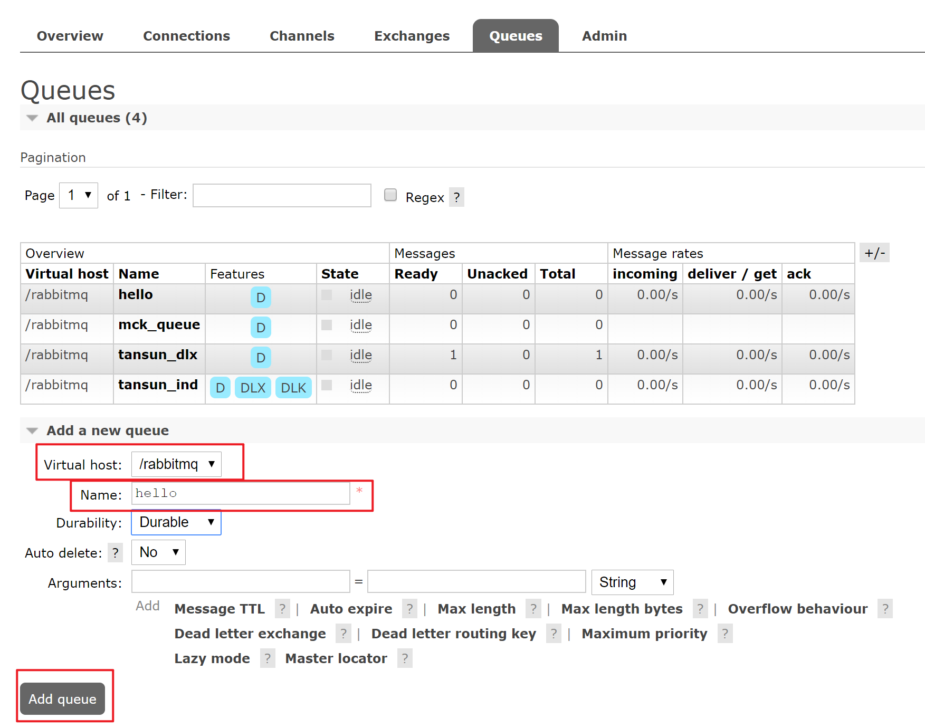Show help for Maximum priority argument
The width and height of the screenshot is (925, 728).
point(725,634)
